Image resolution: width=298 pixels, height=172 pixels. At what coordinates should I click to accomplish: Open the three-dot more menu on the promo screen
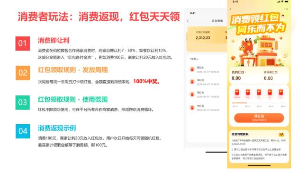(x=286, y=9)
